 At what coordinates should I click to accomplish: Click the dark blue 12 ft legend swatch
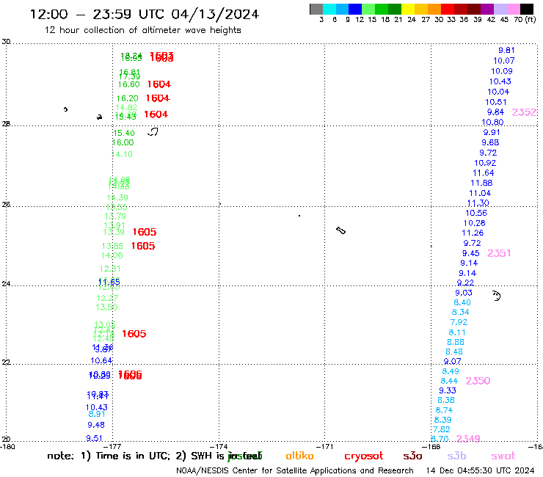(x=355, y=9)
